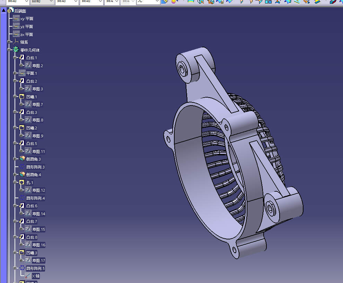Click the pocket icon beside 凹槽.1

click(x=22, y=97)
